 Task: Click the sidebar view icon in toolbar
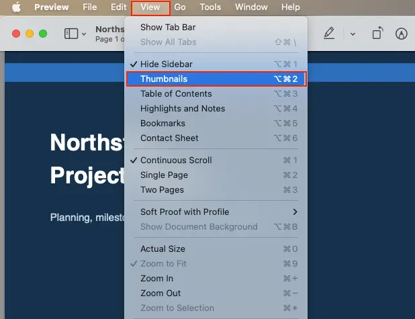[71, 34]
